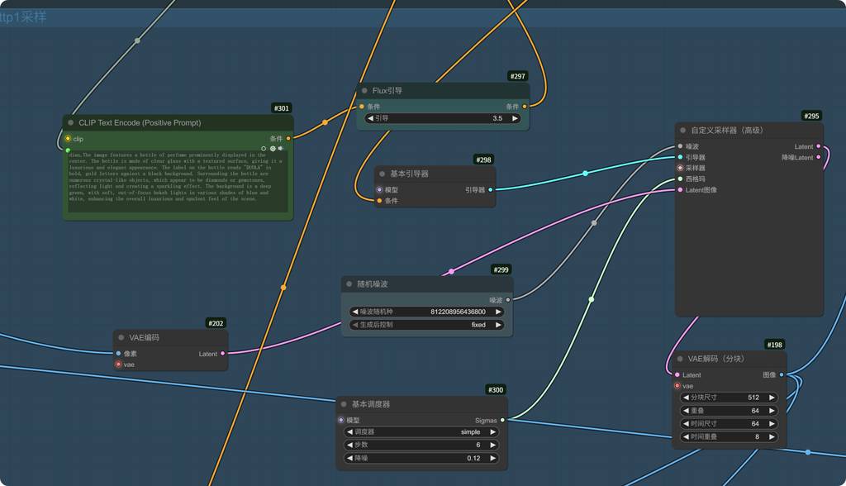This screenshot has height=486, width=846.
Task: Click the 图像 output port on VAE解码
Action: click(x=782, y=375)
